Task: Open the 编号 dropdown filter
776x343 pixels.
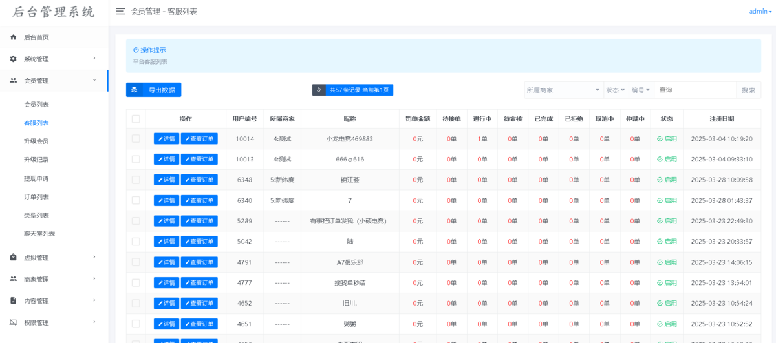Action: [x=641, y=90]
